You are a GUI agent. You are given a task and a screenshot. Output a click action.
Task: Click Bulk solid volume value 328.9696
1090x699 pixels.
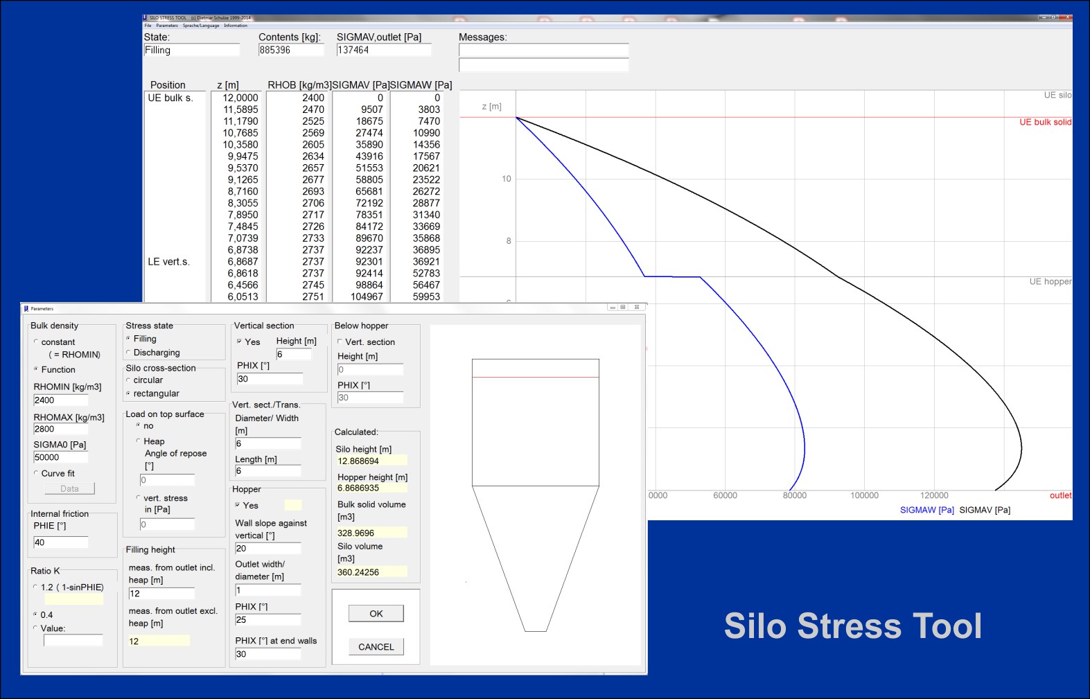pos(371,533)
